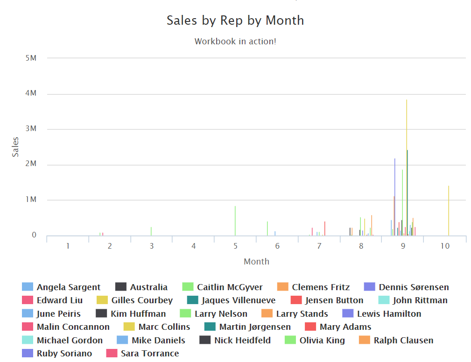Toggle John Rittman series visibility
This screenshot has height=362, width=471.
[x=420, y=300]
